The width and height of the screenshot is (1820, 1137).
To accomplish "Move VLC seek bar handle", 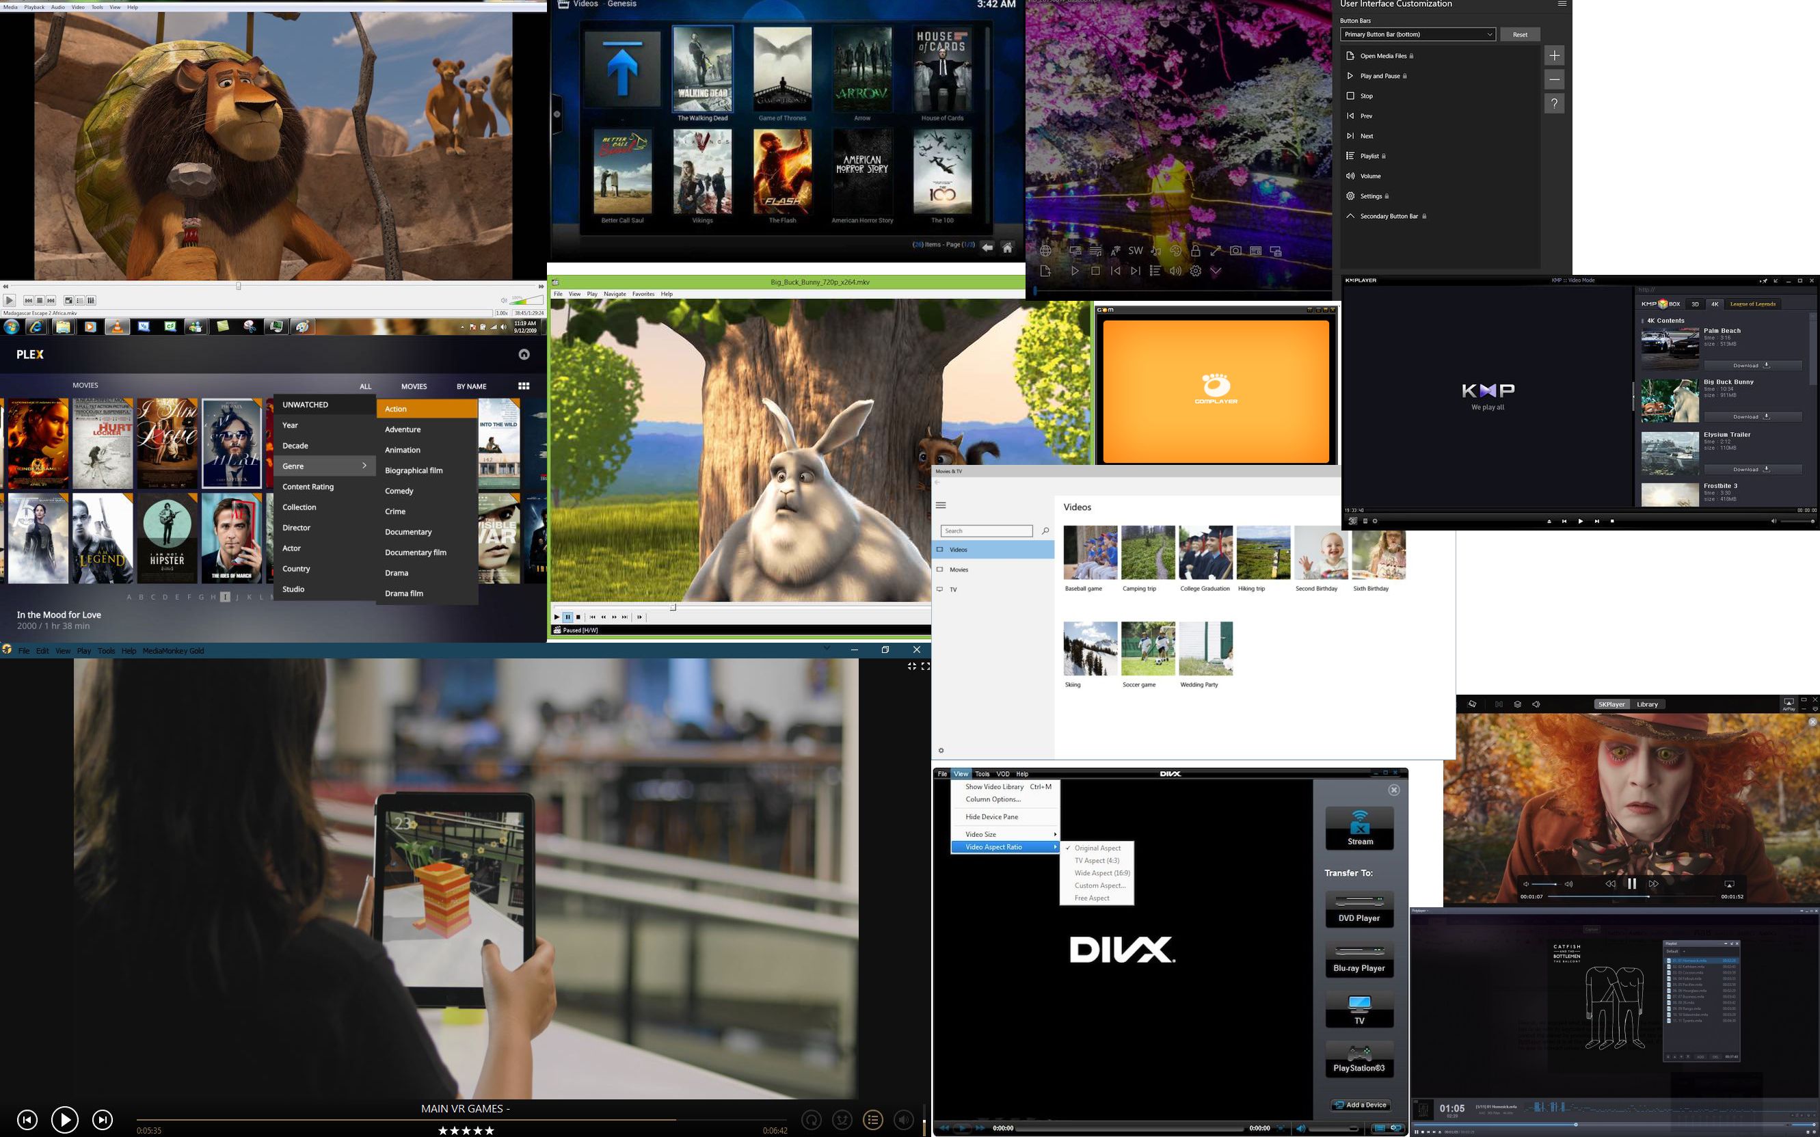I will 239,286.
